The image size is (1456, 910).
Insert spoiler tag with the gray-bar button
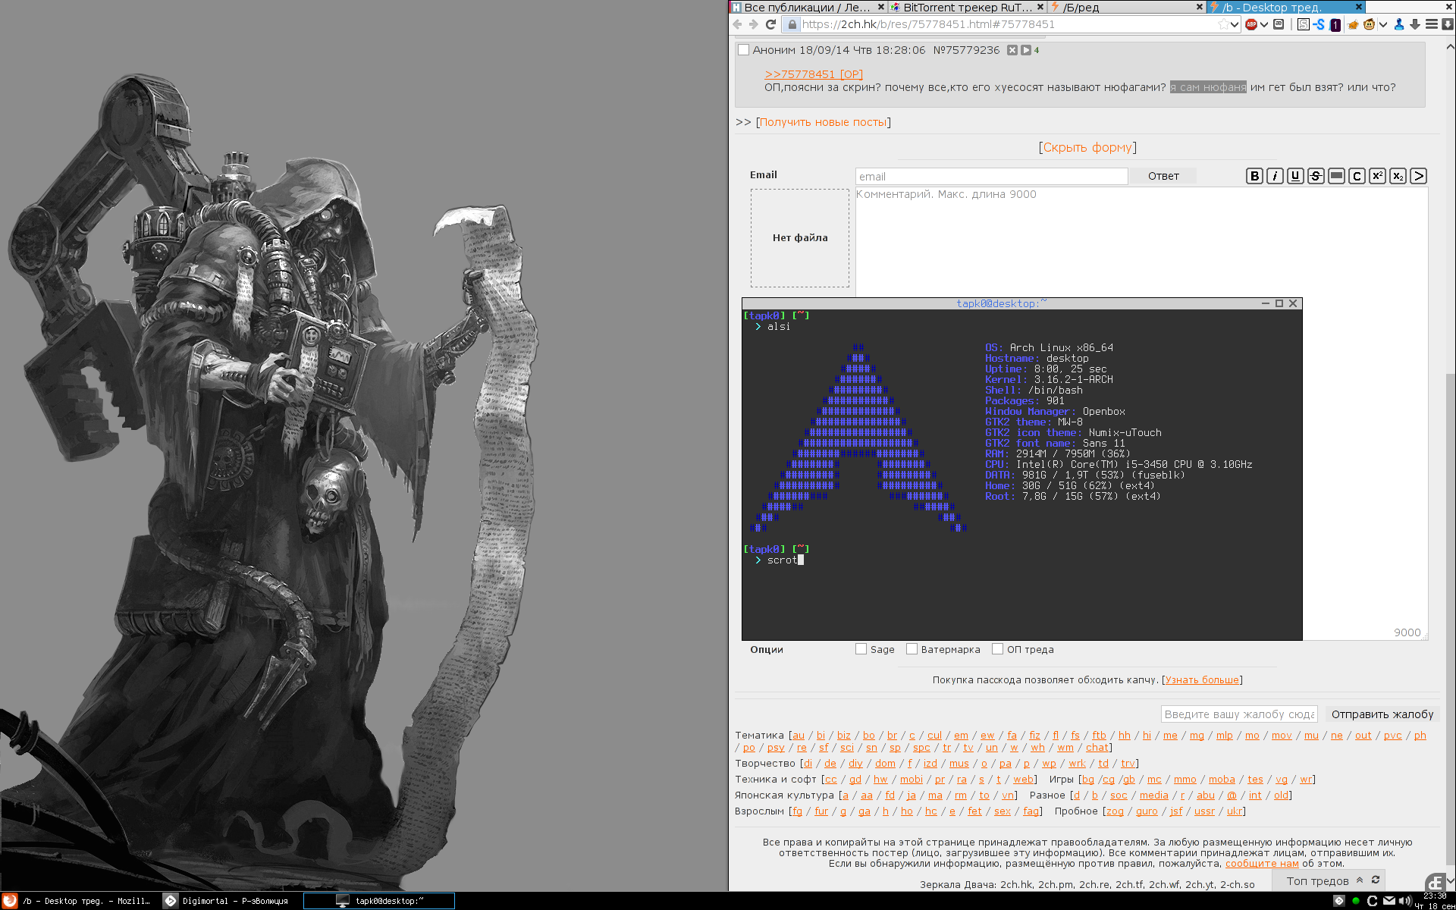[1336, 176]
